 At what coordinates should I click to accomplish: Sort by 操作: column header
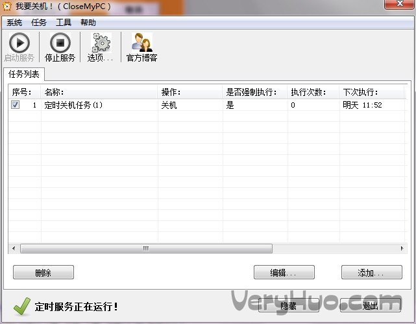(x=190, y=92)
